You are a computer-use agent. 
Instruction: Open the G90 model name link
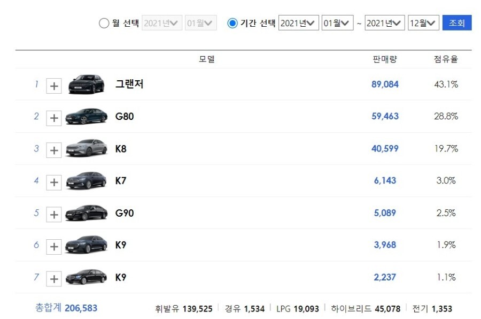click(x=125, y=213)
